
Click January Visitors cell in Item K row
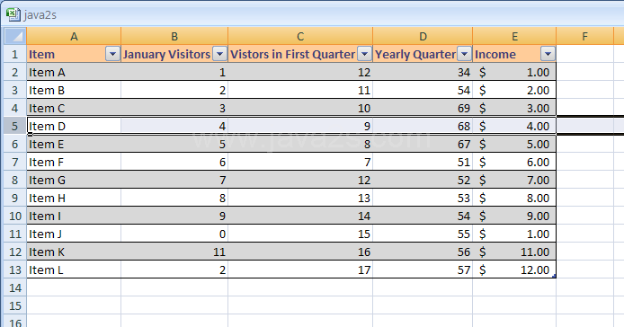[174, 252]
